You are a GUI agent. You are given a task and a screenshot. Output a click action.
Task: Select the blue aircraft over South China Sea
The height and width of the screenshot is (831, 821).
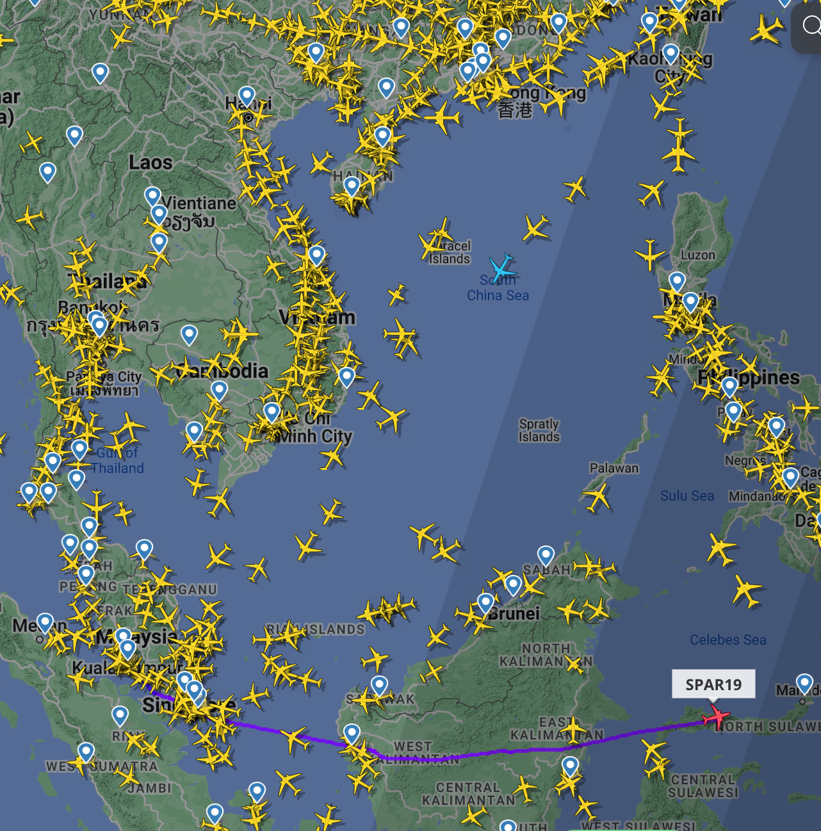click(502, 267)
